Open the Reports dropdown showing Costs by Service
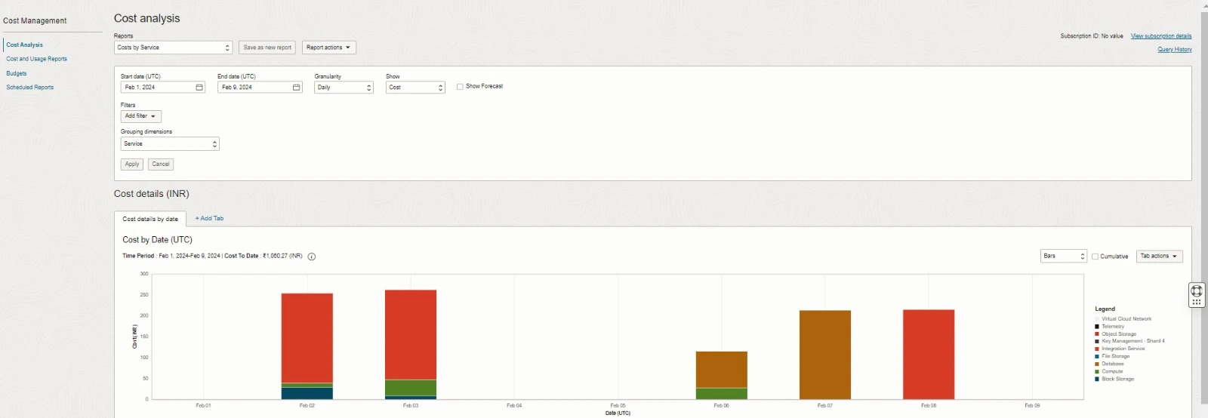1208x418 pixels. pyautogui.click(x=174, y=48)
